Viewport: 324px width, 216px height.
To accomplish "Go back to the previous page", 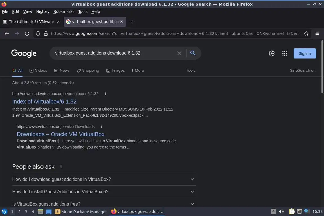I will click(x=7, y=33).
